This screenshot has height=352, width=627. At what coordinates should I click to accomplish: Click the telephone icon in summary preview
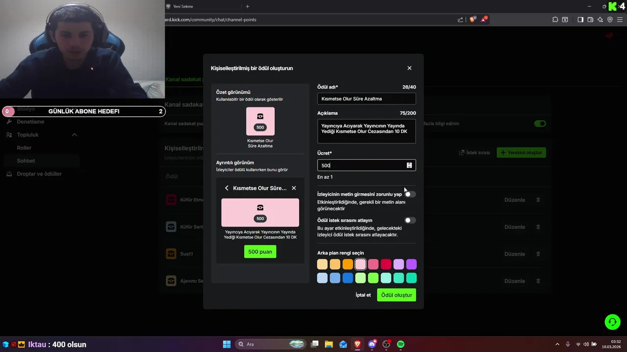tap(260, 116)
